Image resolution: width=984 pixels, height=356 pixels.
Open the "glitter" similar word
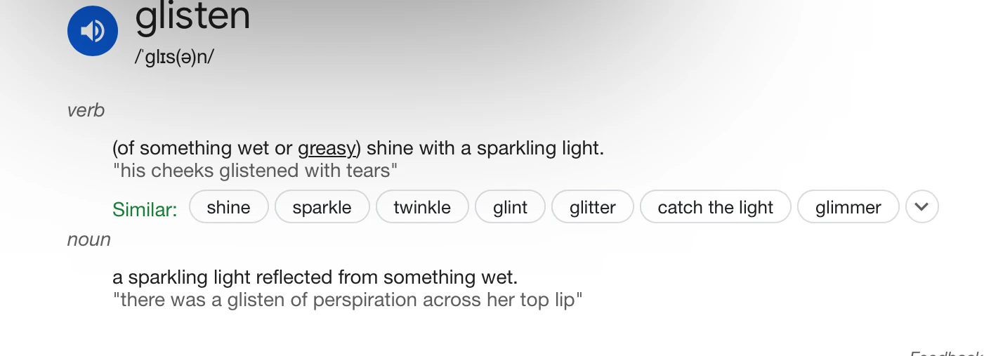point(593,208)
